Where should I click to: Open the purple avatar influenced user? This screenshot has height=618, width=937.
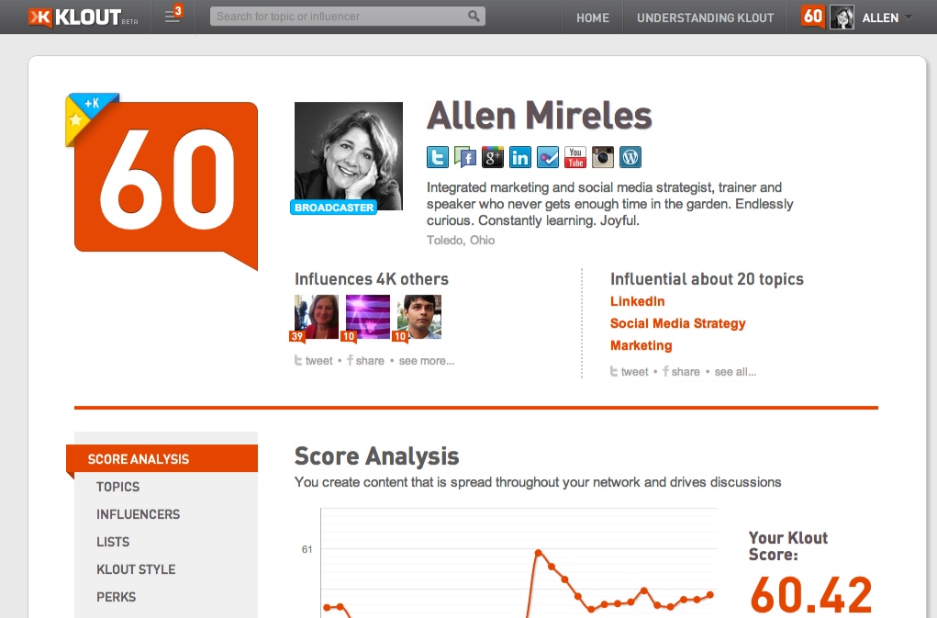pos(367,318)
